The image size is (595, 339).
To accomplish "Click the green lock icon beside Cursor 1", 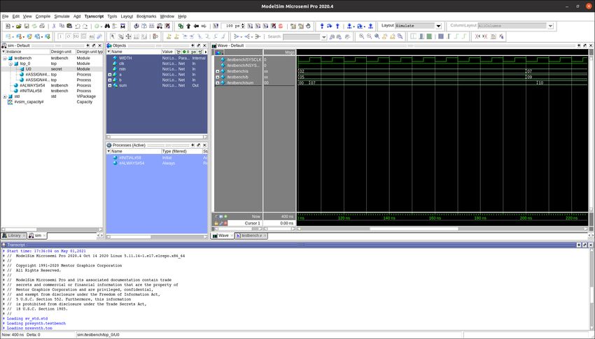I will point(216,224).
